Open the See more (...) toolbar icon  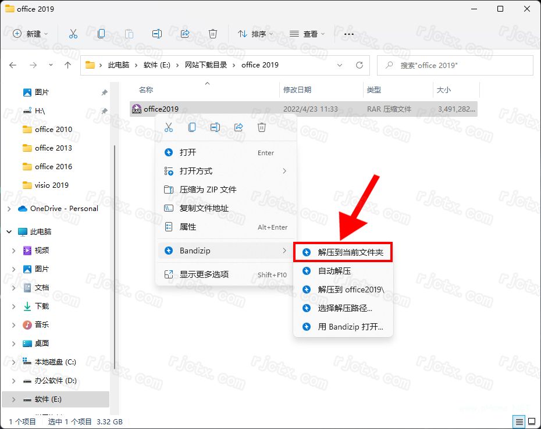click(x=348, y=34)
